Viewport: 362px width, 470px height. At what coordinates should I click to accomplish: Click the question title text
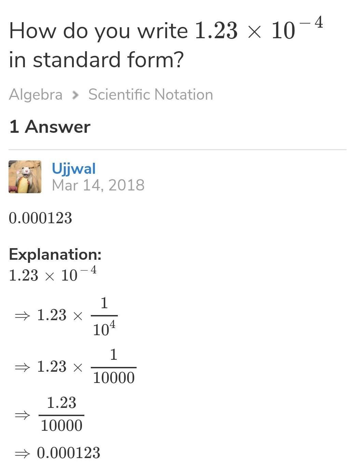166,44
